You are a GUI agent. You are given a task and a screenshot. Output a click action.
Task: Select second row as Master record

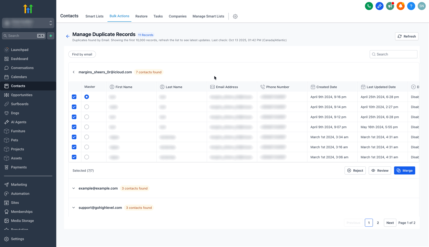click(x=87, y=107)
